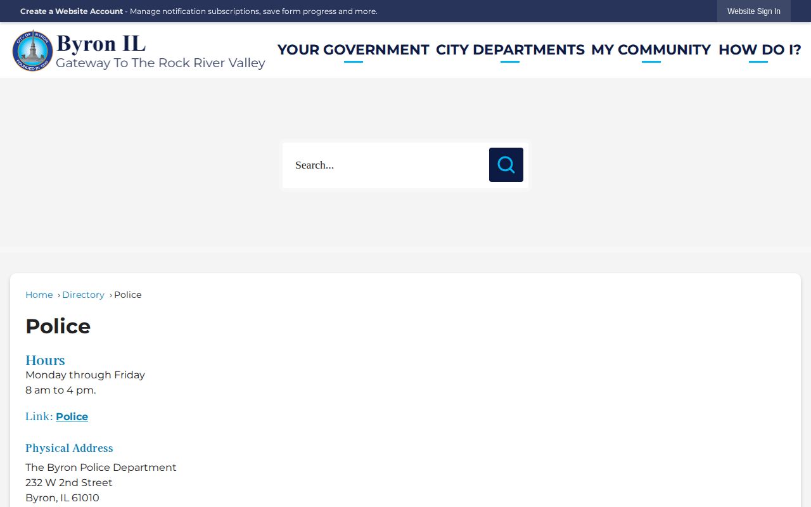Open the City Departments menu
Screen dimensions: 811x507
[x=510, y=49]
